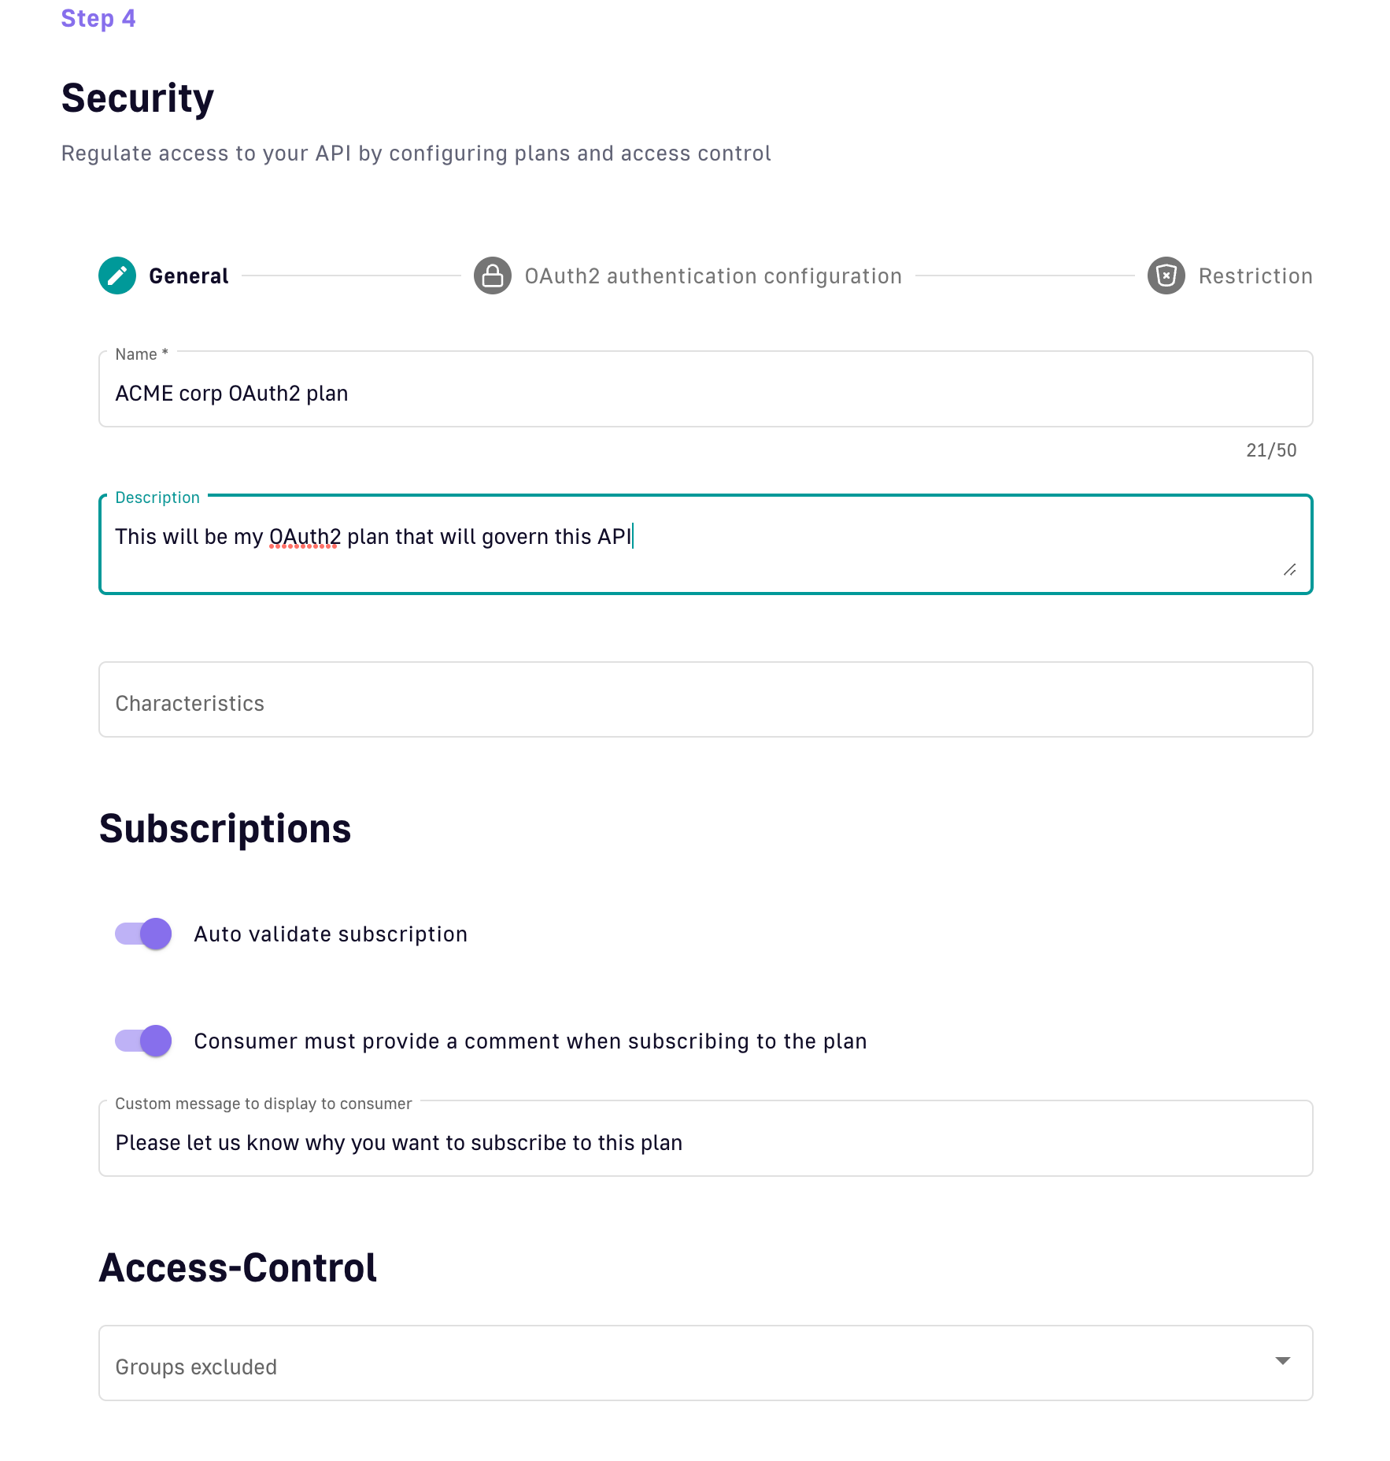Edit the custom message to consumer field
Viewport: 1390px width, 1461px height.
pyautogui.click(x=705, y=1142)
